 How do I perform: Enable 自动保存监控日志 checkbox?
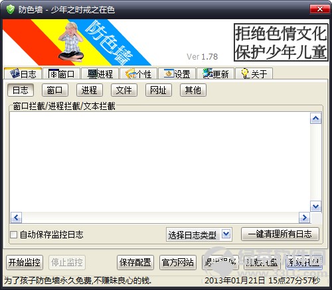14,234
